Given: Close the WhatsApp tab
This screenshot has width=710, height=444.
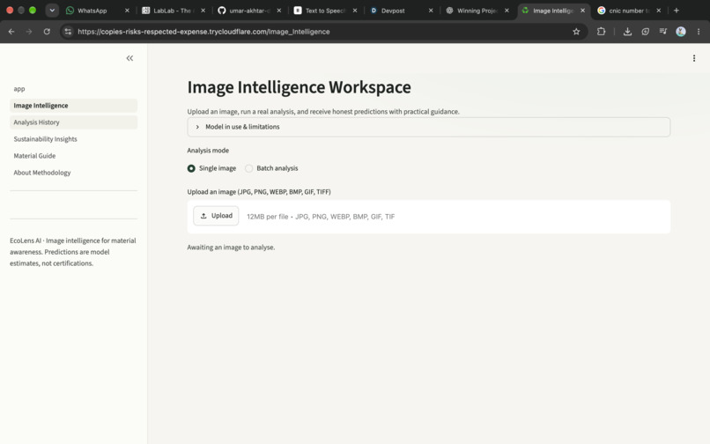Looking at the screenshot, I should point(127,11).
